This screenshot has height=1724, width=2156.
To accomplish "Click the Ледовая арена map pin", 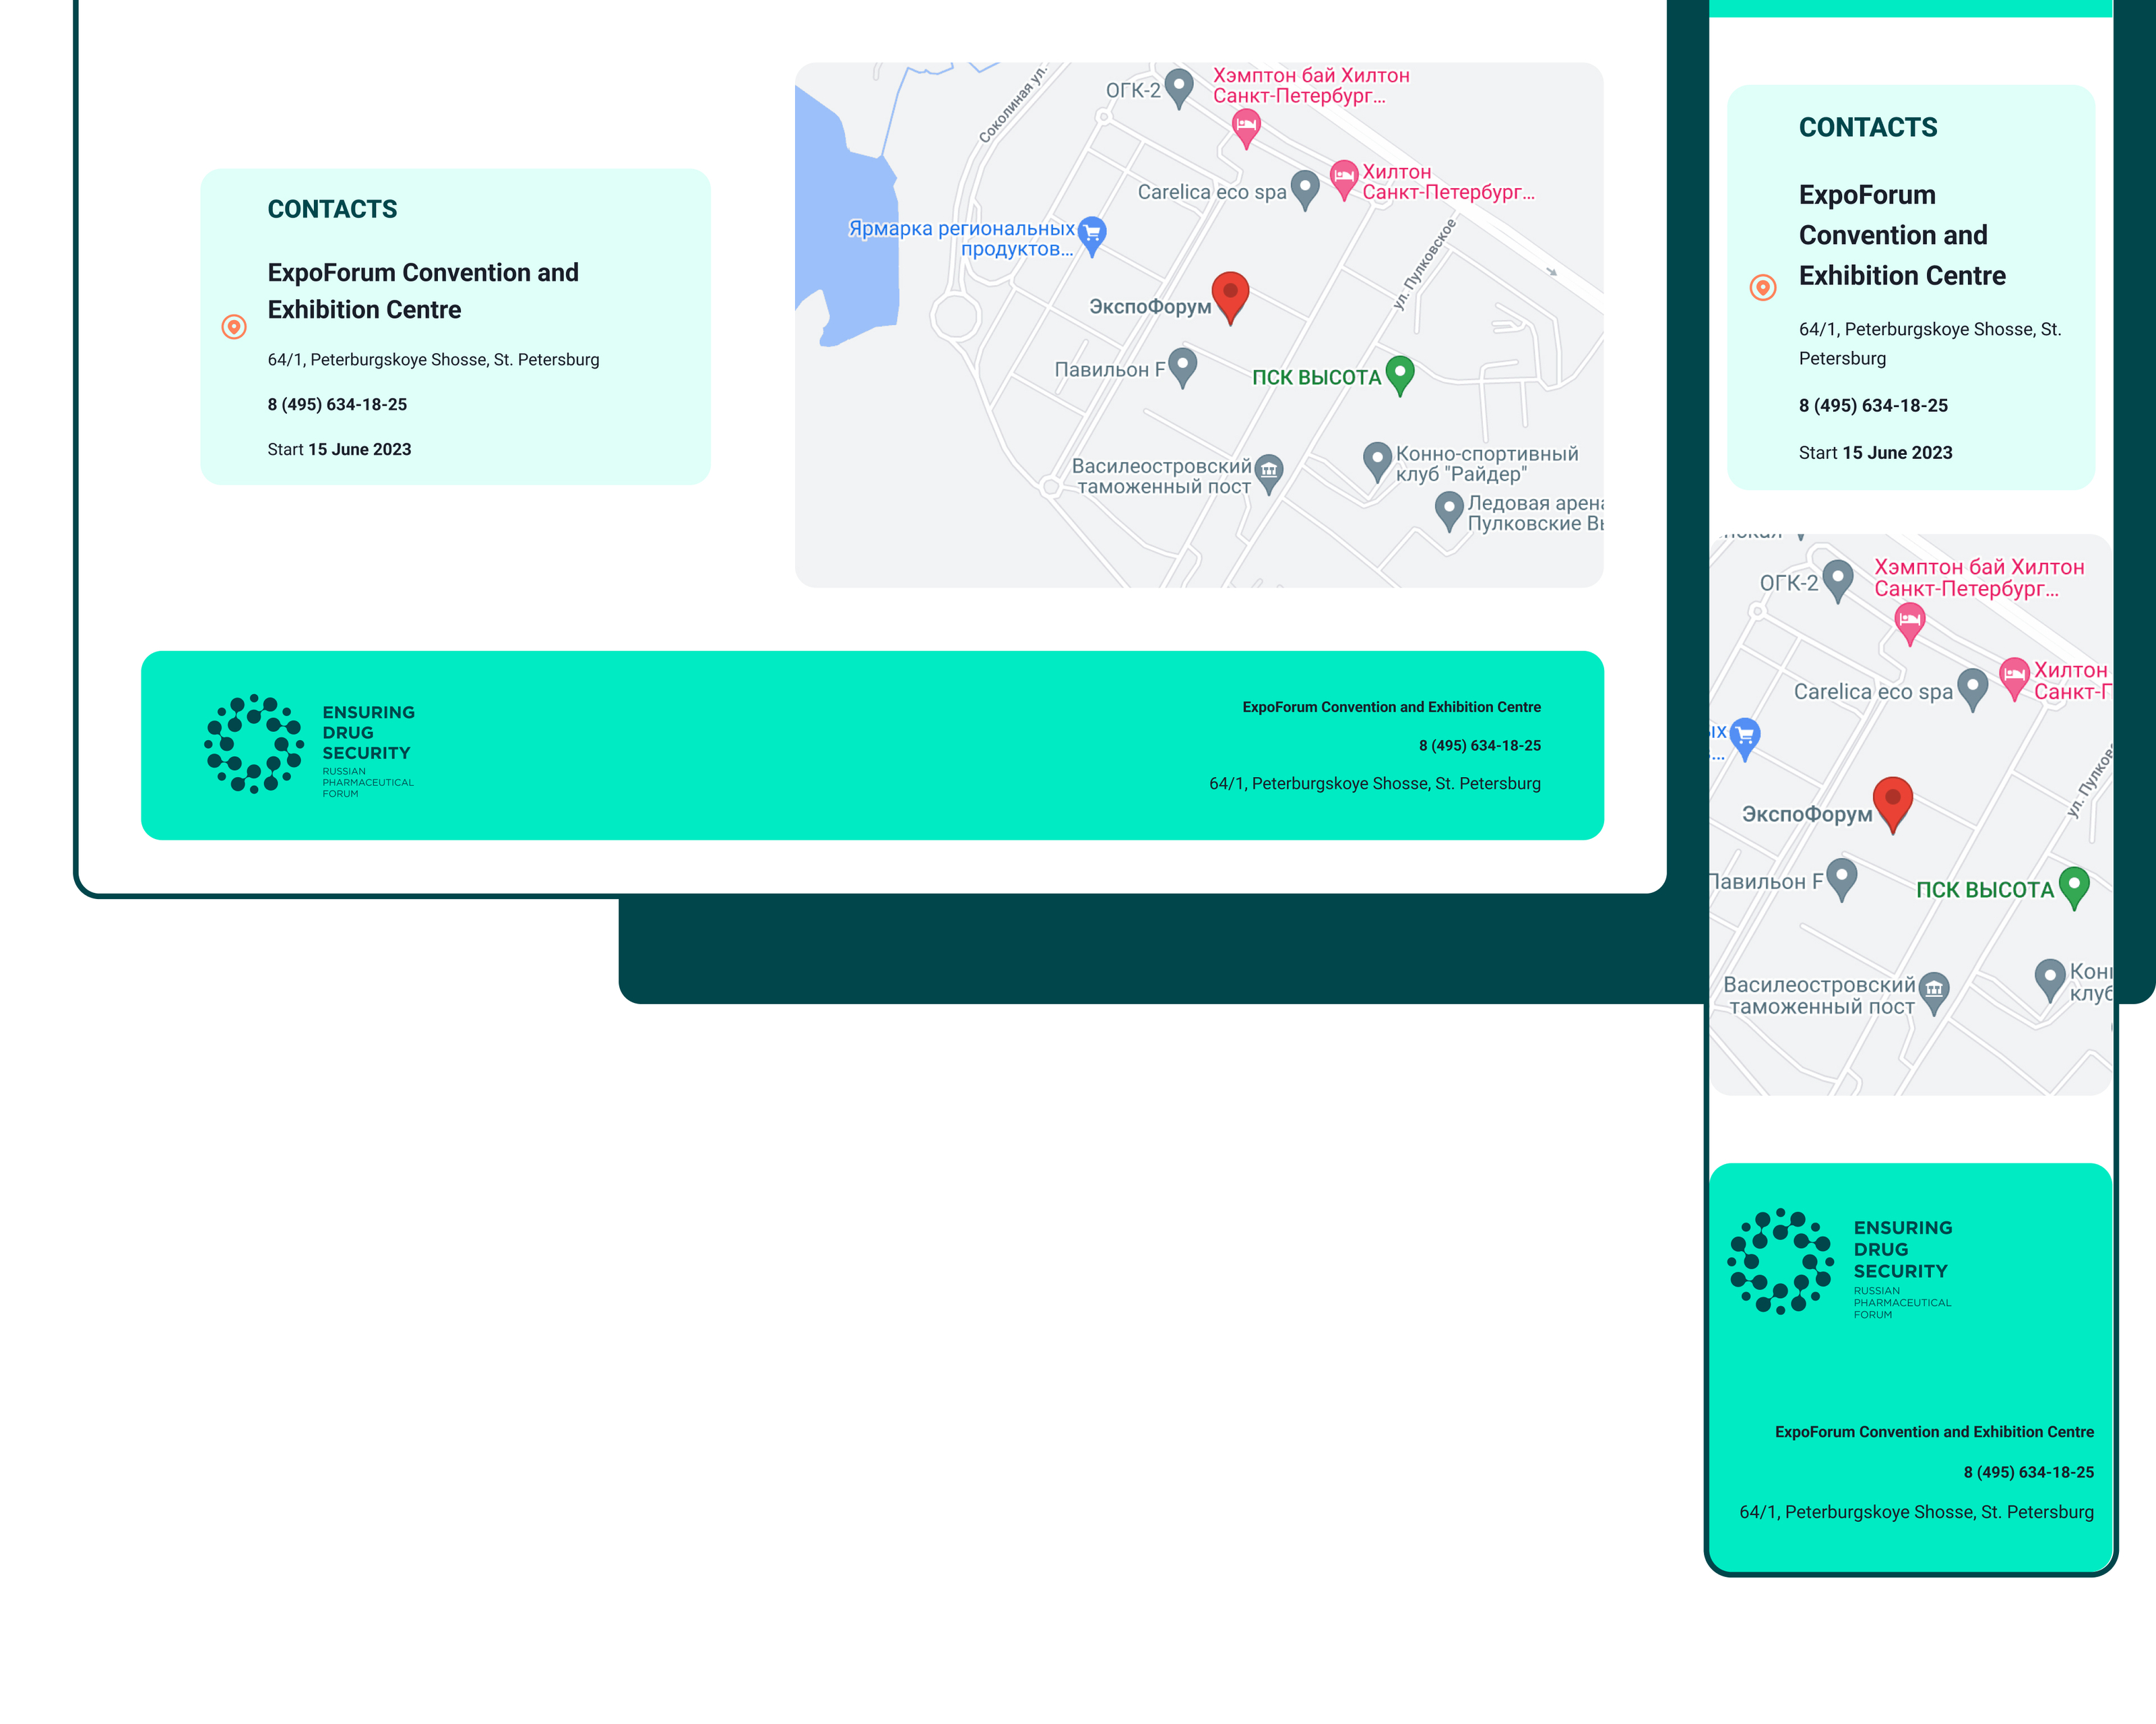I will 1449,508.
